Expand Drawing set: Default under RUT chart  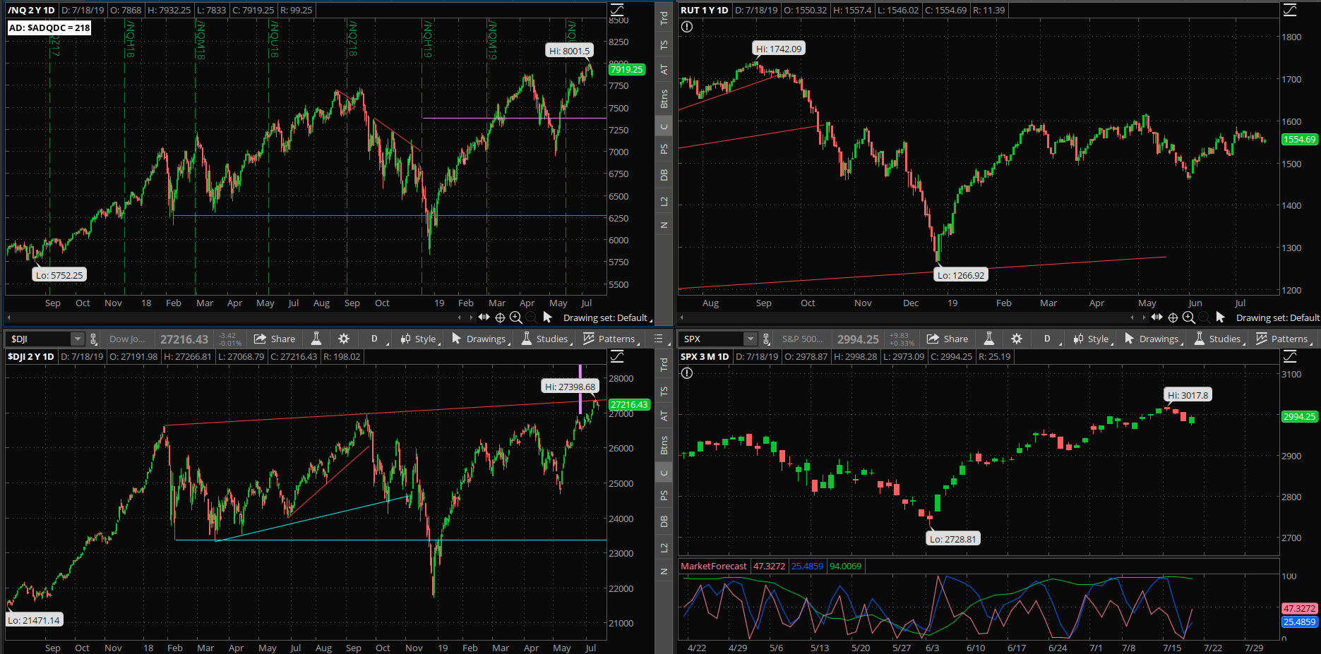pyautogui.click(x=1278, y=317)
